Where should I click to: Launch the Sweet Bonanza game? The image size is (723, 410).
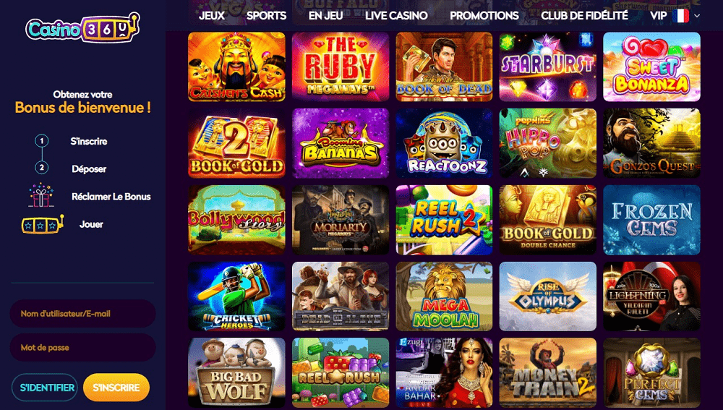(651, 67)
